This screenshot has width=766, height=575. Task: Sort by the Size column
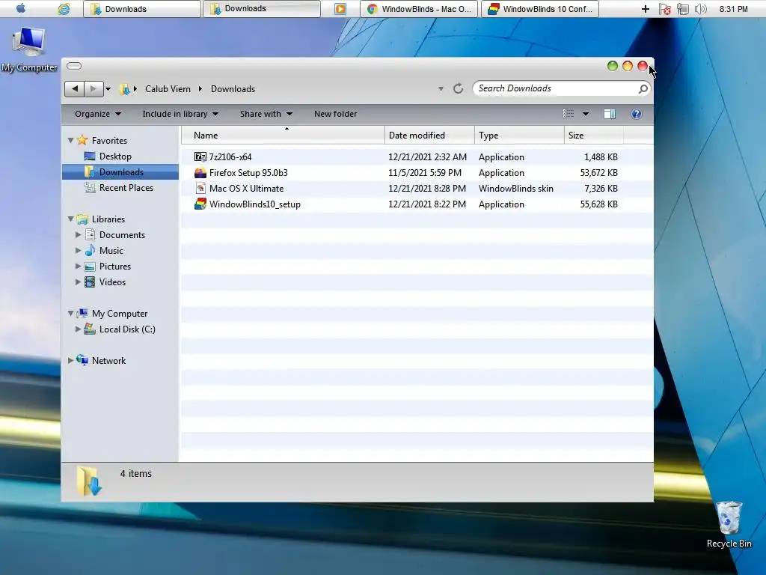593,136
